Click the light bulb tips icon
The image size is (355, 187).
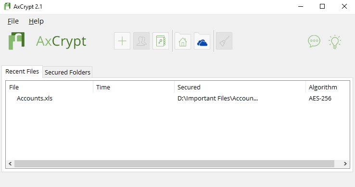[x=335, y=42]
